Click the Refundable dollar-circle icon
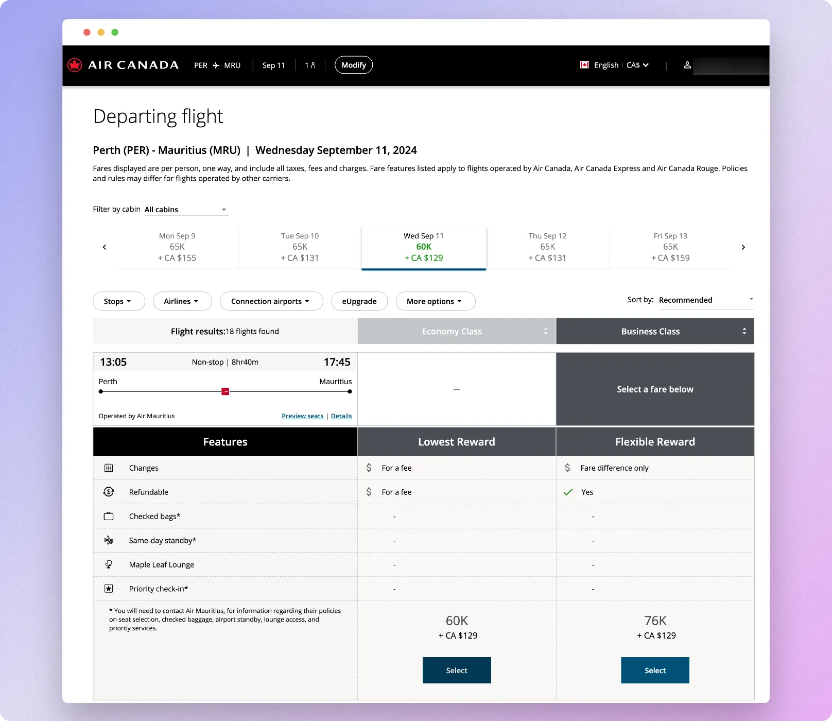832x721 pixels. tap(109, 492)
